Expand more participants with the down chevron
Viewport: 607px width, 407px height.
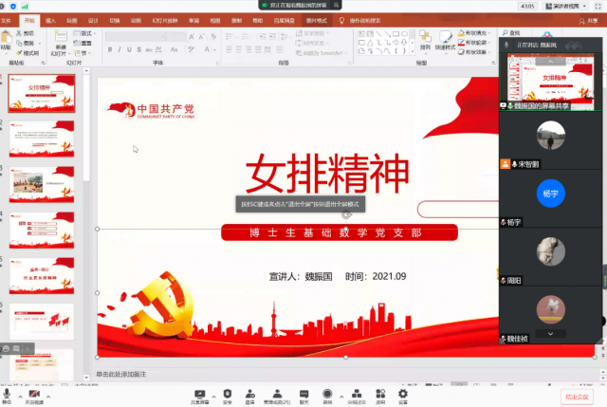click(x=550, y=333)
